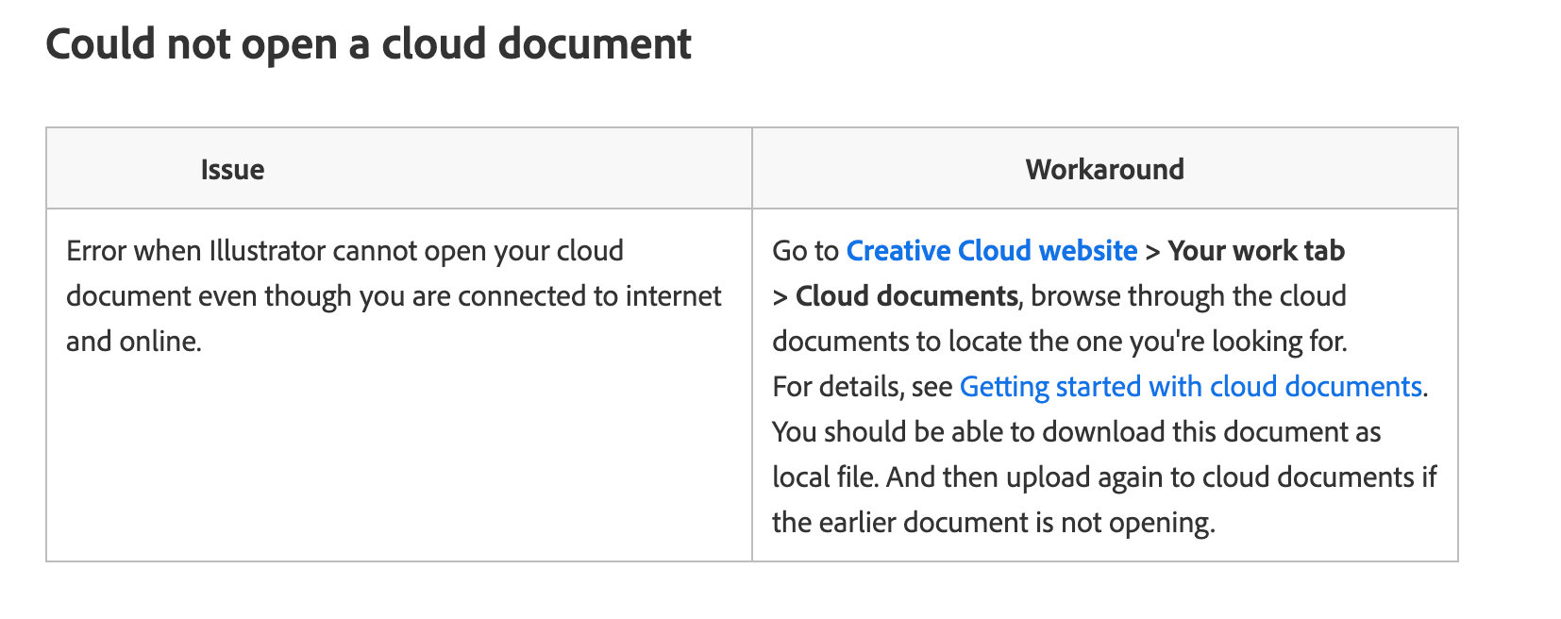The image size is (1561, 619).
Task: Click the bold 'Cloud documents' text
Action: tap(906, 296)
